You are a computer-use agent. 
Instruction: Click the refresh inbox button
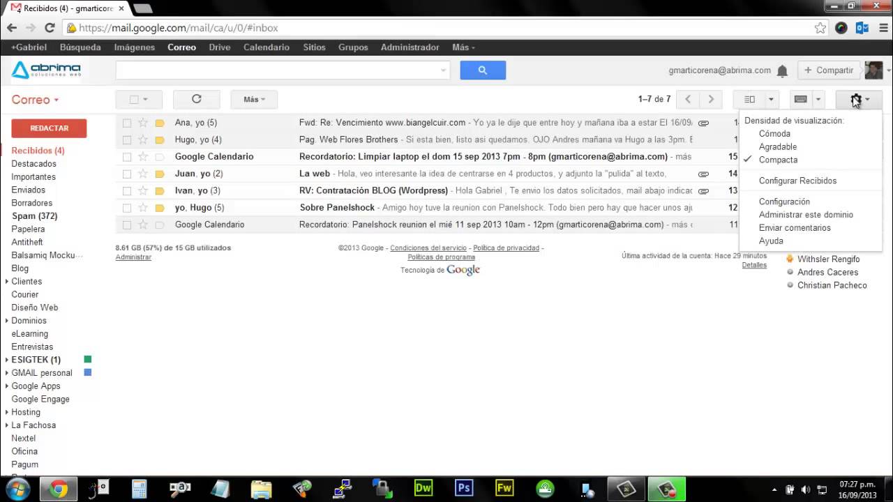point(197,100)
